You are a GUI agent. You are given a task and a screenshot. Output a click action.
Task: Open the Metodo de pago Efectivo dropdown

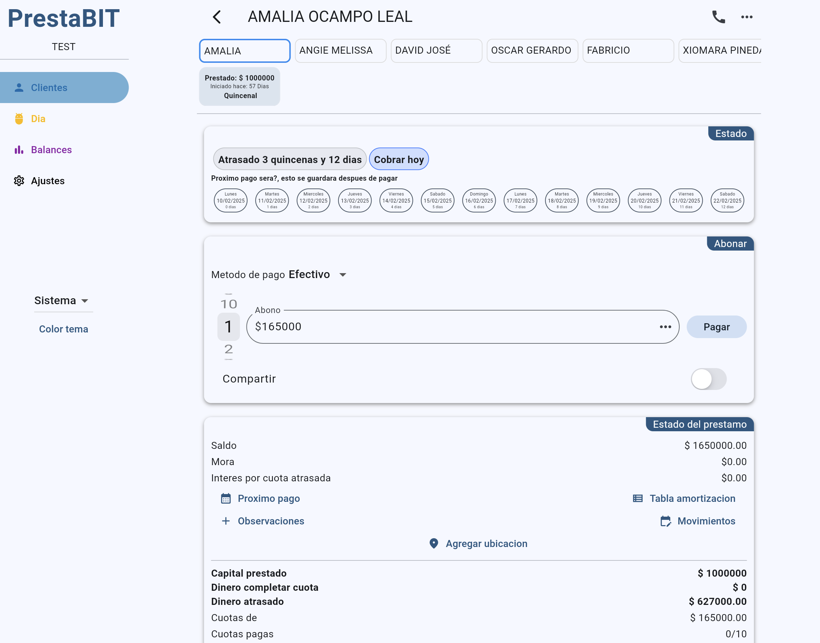pyautogui.click(x=343, y=275)
